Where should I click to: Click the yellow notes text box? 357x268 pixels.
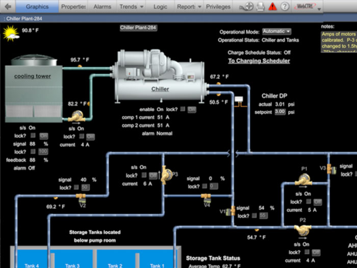(x=339, y=41)
